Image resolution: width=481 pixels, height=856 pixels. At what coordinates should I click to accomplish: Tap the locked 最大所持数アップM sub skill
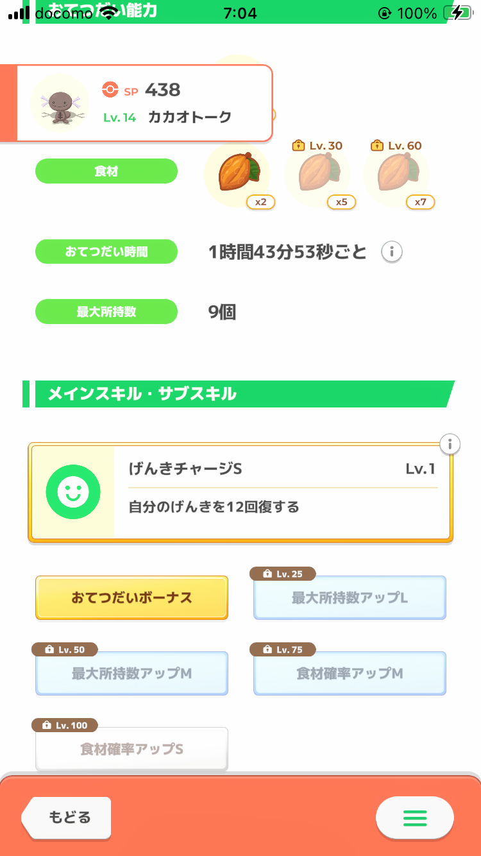click(x=131, y=673)
